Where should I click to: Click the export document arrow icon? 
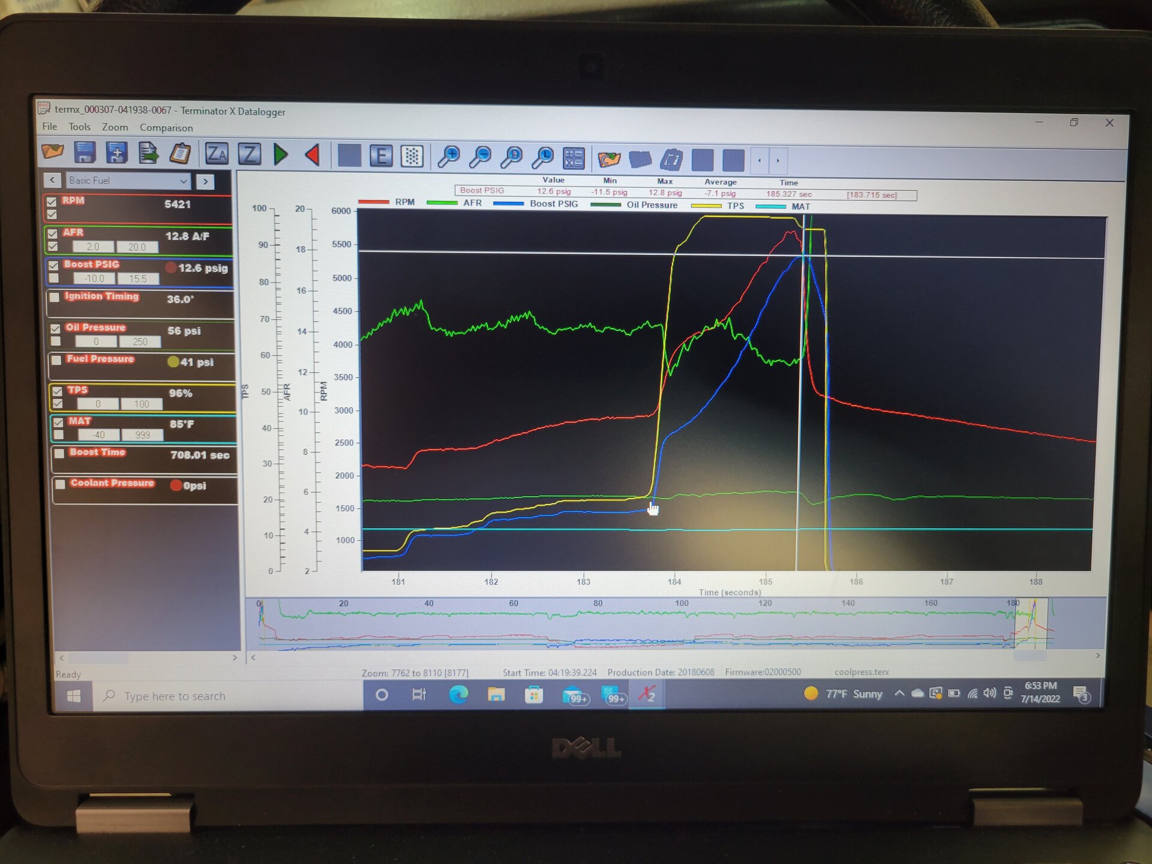tap(148, 153)
